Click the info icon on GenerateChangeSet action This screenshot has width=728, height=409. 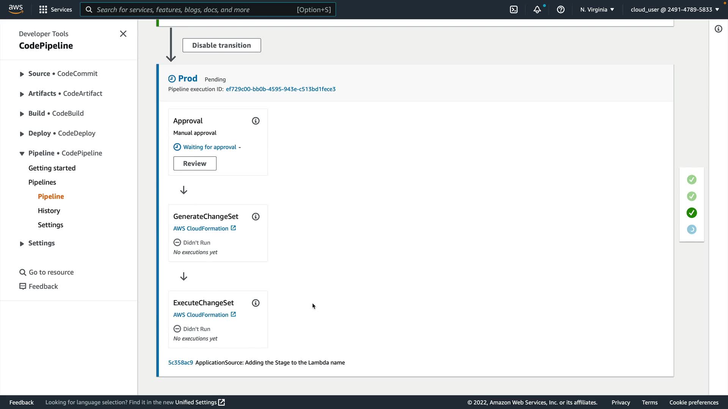tap(256, 217)
